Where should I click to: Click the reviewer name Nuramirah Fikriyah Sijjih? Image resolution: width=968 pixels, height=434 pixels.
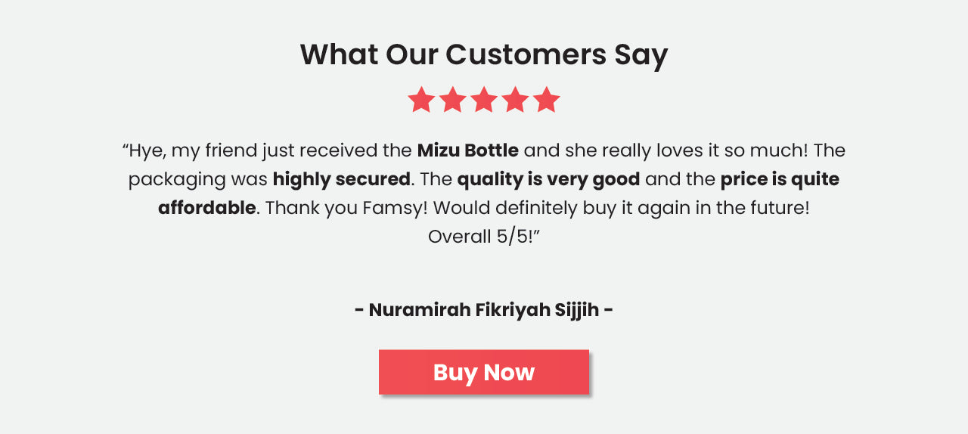point(484,309)
